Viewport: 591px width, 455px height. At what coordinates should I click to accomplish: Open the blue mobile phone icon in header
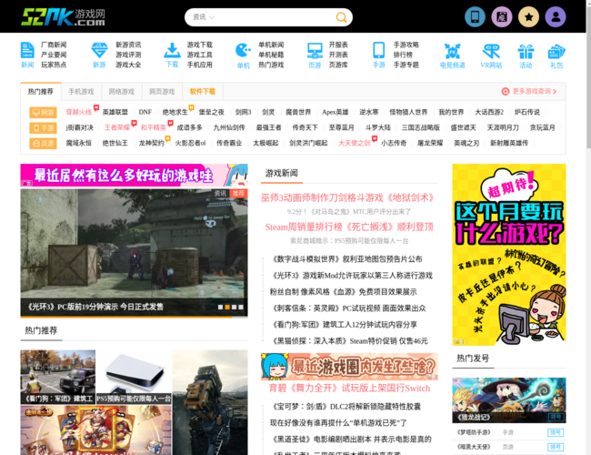click(x=475, y=17)
